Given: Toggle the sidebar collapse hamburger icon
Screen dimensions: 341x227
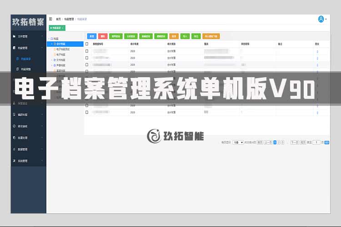Looking at the screenshot, I should [50, 19].
